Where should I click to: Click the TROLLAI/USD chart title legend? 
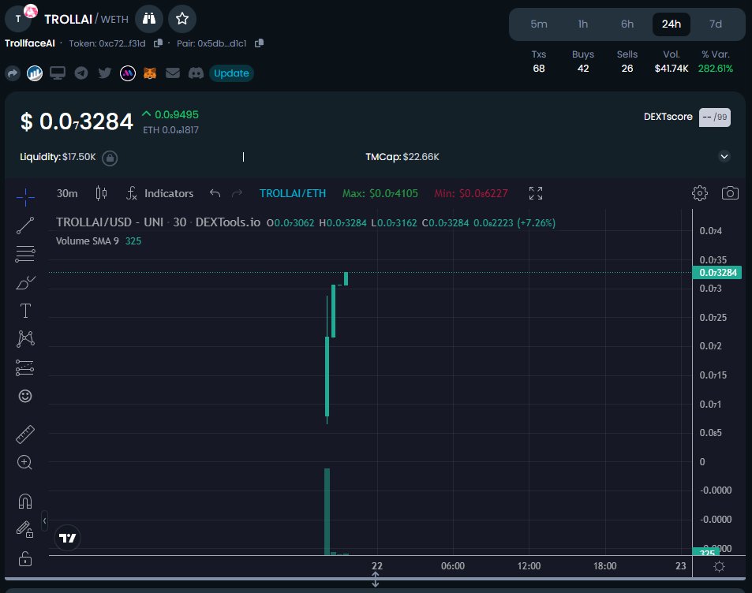point(158,222)
